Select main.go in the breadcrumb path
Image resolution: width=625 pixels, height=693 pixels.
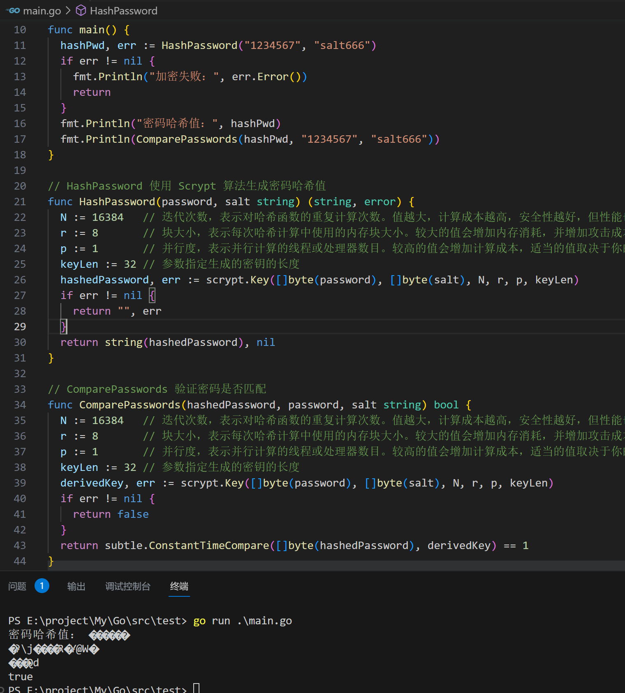point(42,11)
